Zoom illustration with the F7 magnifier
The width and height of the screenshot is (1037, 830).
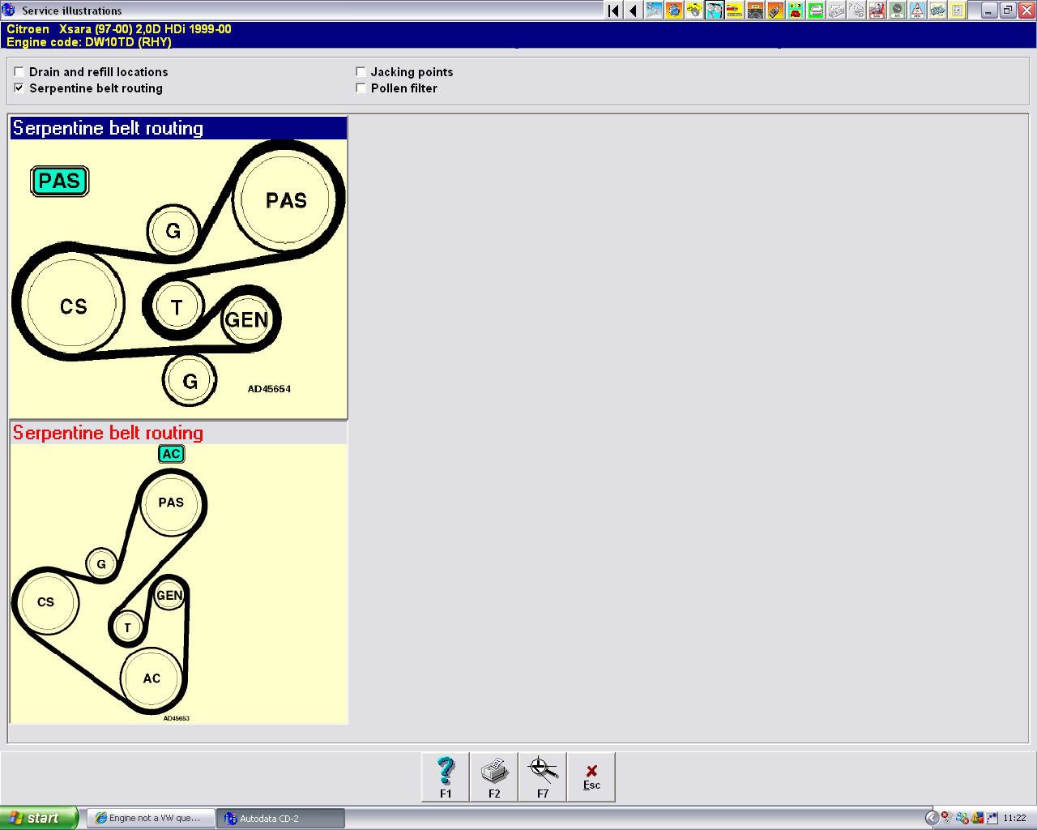point(543,777)
